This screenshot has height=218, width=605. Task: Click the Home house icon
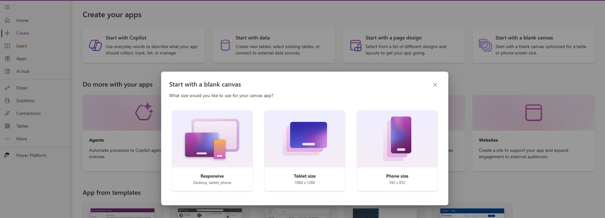[x=7, y=20]
